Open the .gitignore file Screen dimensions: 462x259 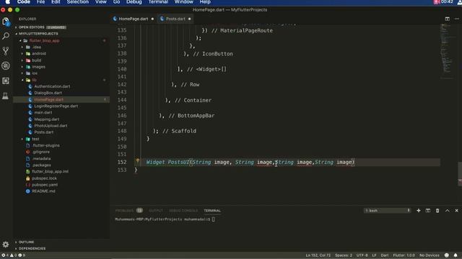(41, 152)
